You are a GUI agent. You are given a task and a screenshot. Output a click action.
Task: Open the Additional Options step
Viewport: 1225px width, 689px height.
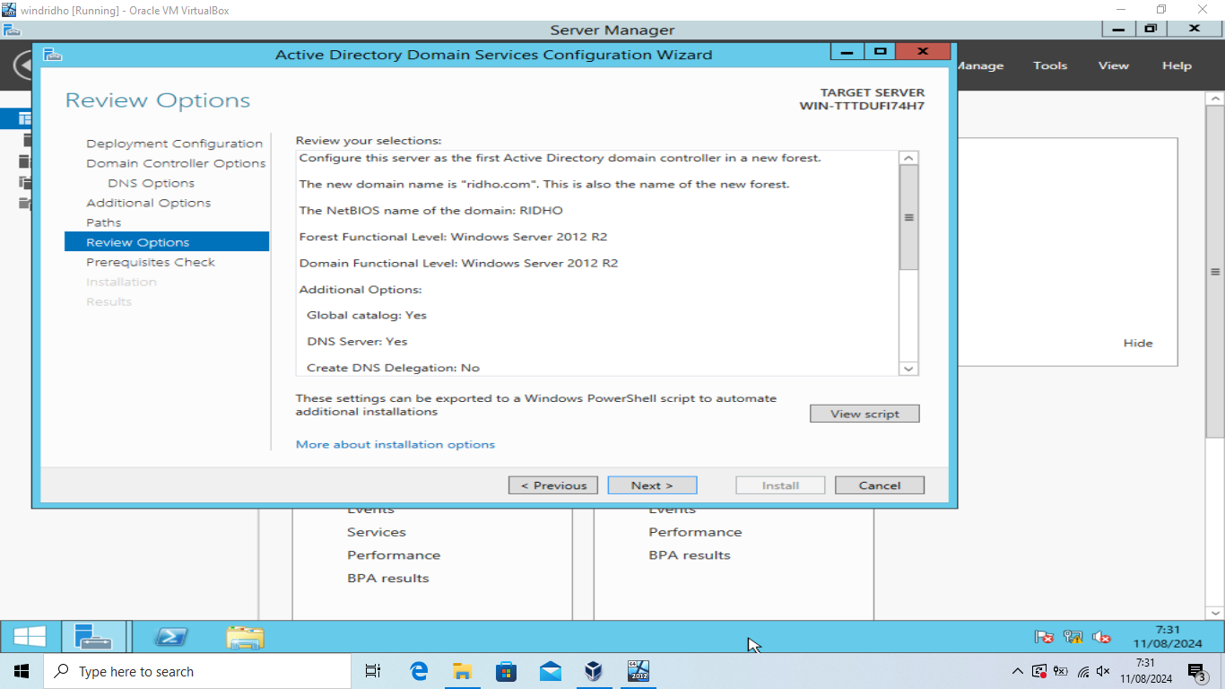tap(149, 203)
